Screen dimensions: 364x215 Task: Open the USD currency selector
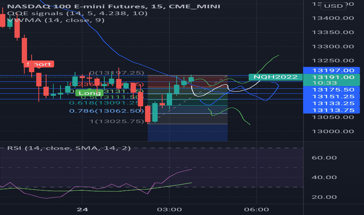(334, 6)
